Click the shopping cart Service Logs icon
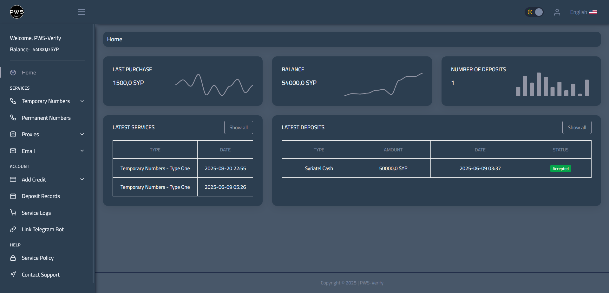Screen dimensions: 609x293 pyautogui.click(x=13, y=213)
